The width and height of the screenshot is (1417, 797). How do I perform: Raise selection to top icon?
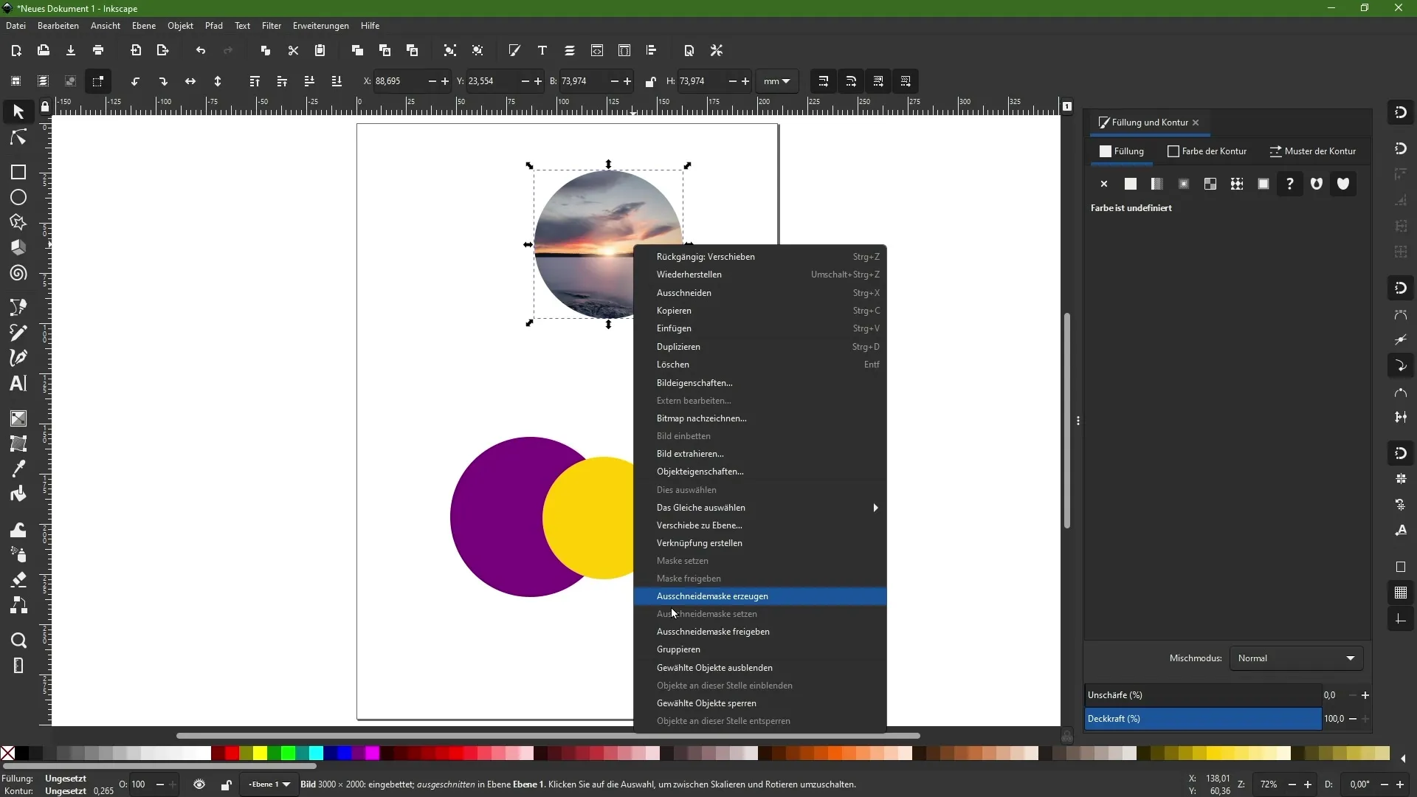coord(255,81)
